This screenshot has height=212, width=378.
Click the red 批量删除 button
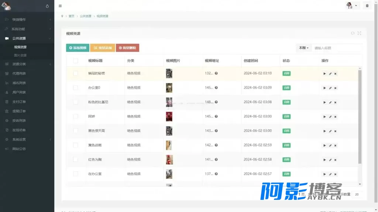127,48
